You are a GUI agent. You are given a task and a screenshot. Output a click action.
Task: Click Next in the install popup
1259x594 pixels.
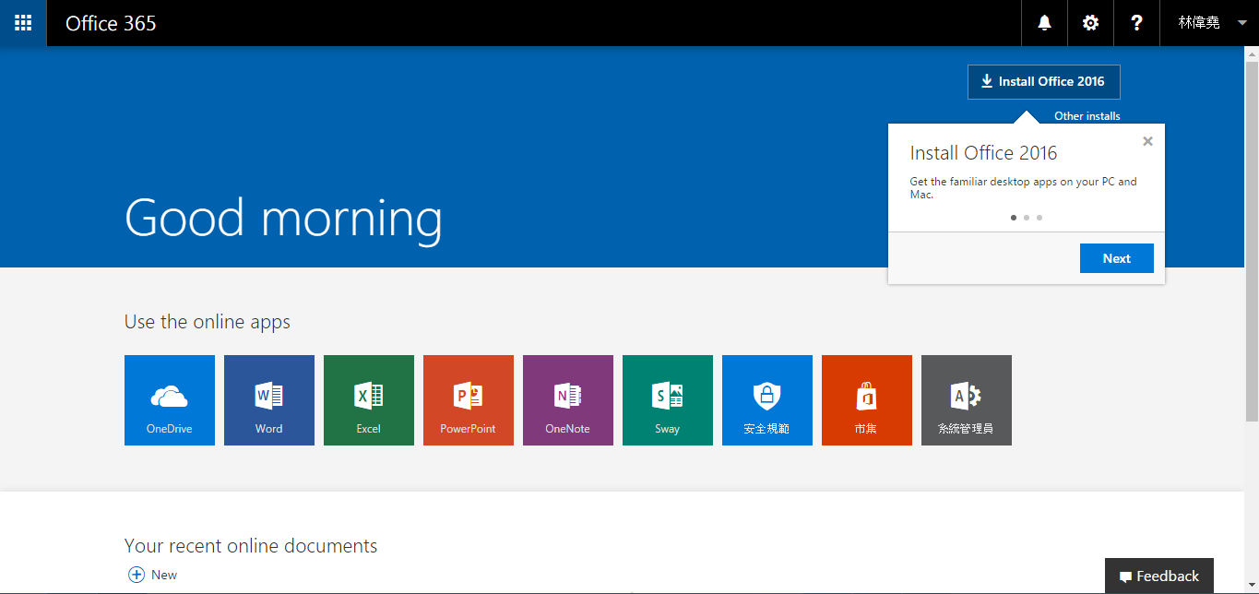coord(1116,258)
